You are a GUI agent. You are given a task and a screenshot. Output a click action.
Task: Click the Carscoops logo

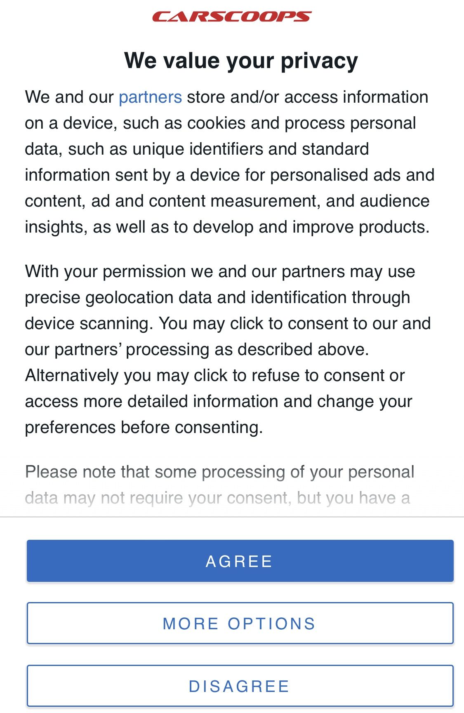pyautogui.click(x=232, y=16)
